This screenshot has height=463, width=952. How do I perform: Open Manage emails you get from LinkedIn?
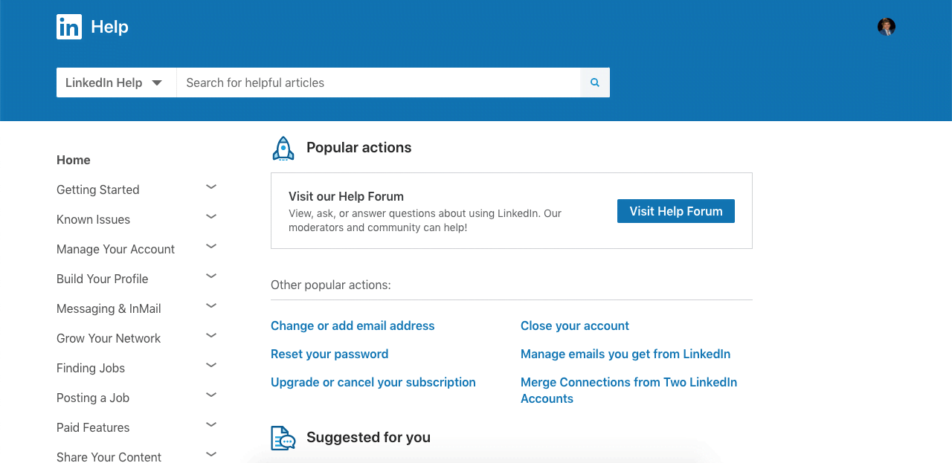tap(625, 354)
